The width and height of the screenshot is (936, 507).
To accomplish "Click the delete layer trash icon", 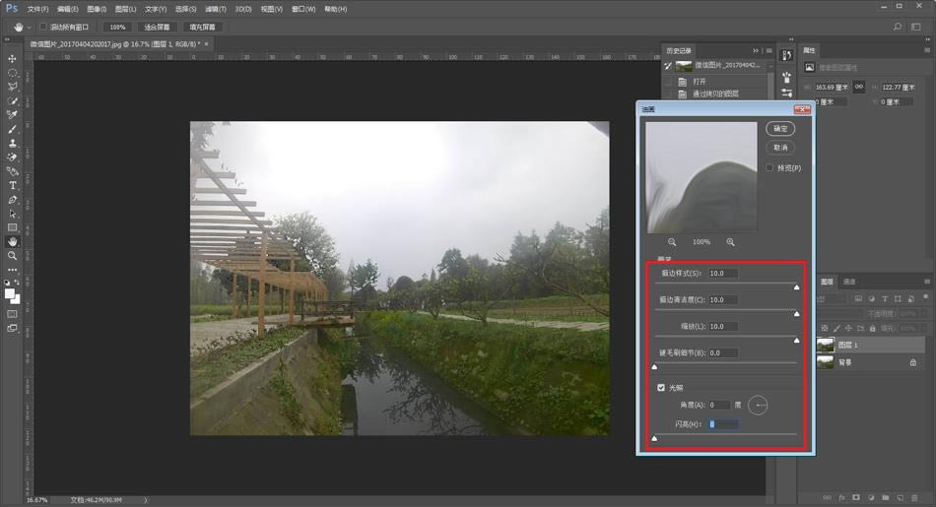I will point(916,497).
